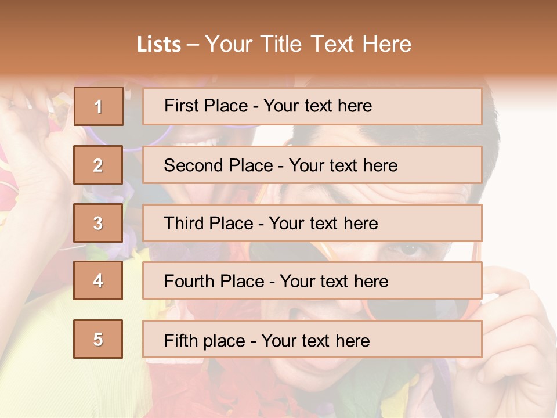557x418 pixels.
Task: Click the number 5 box
Action: (98, 339)
